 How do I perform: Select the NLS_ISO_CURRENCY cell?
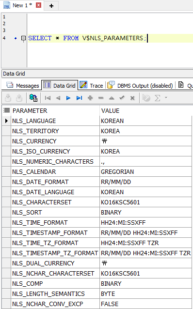(x=55, y=151)
